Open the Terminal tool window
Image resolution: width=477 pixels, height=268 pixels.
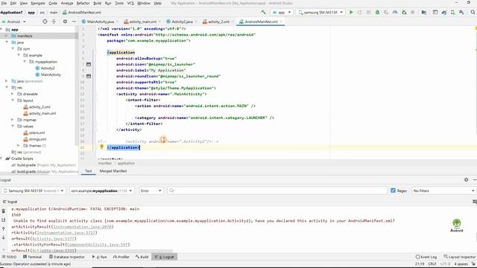click(32, 257)
